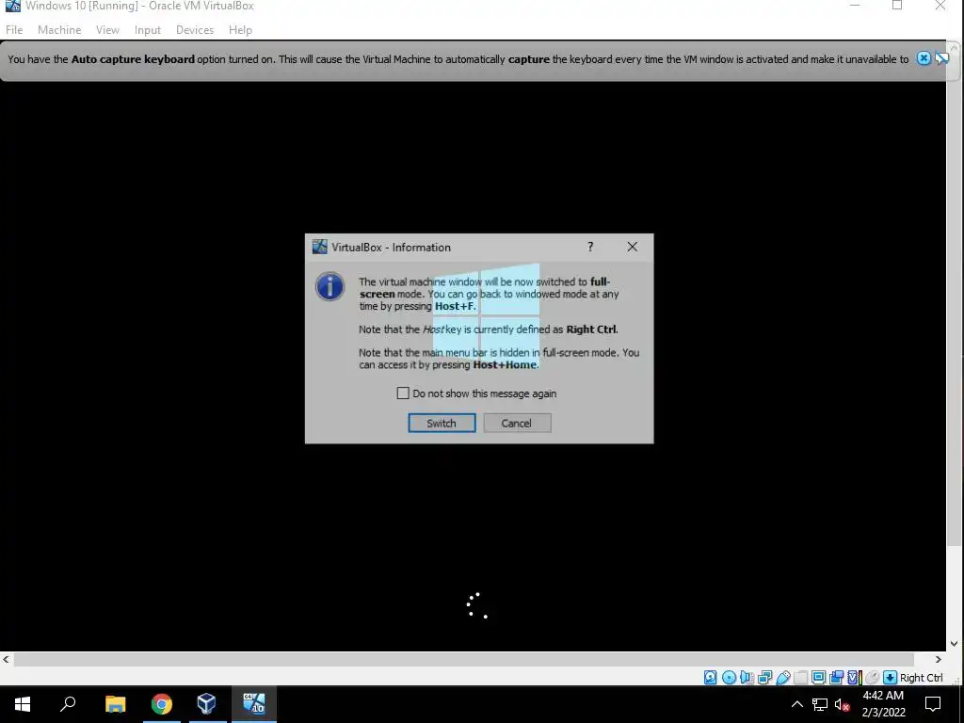Viewport: 964px width, 723px height.
Task: Open taskbar search
Action: (68, 704)
